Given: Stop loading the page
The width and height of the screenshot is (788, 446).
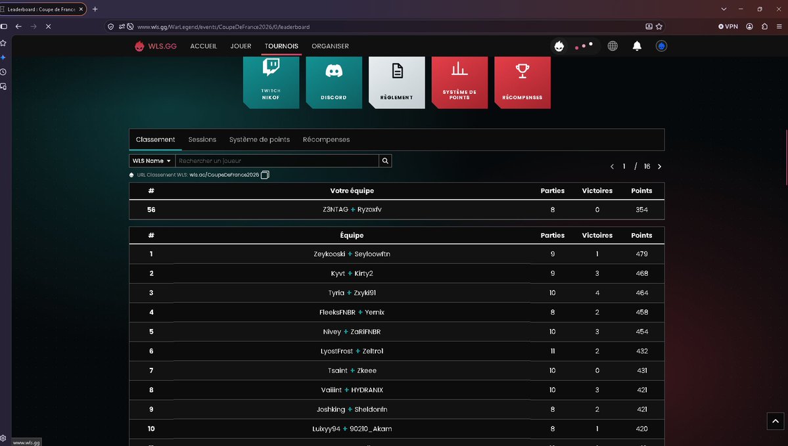Looking at the screenshot, I should click(x=48, y=27).
